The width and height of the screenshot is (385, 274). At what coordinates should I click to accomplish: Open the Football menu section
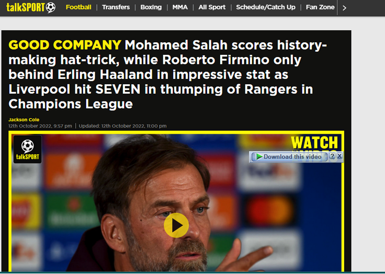(x=78, y=7)
